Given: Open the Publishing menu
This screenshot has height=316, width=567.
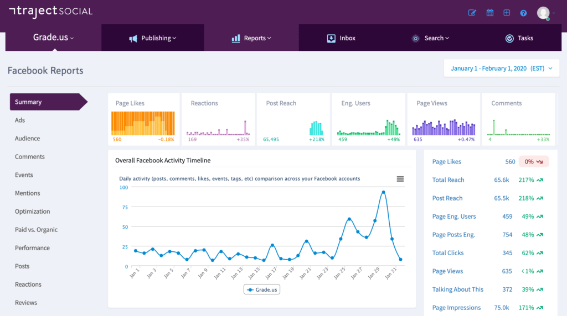Looking at the screenshot, I should (153, 38).
